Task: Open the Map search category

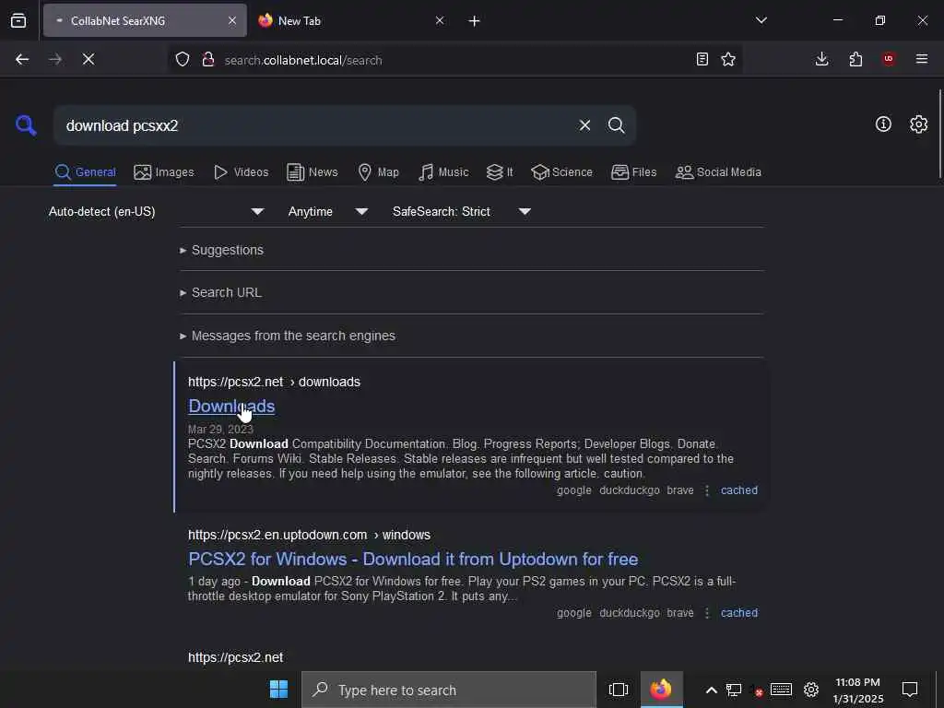Action: coord(378,172)
